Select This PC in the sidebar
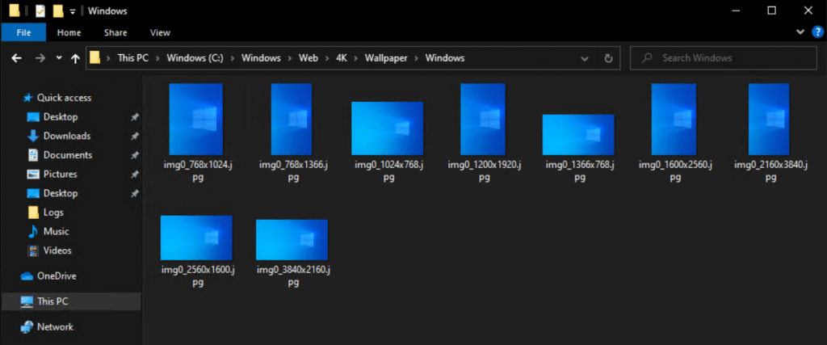The width and height of the screenshot is (827, 345). [71, 301]
